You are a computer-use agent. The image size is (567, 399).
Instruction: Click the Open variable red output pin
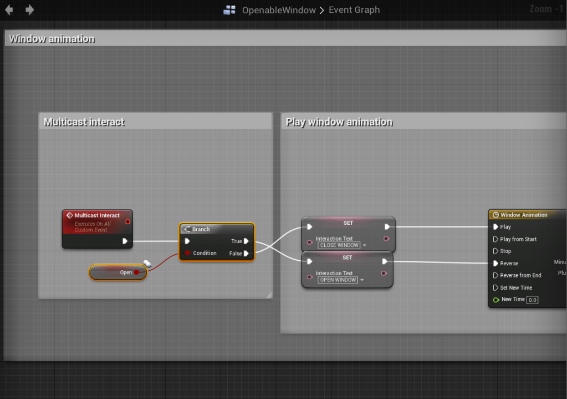pos(137,272)
